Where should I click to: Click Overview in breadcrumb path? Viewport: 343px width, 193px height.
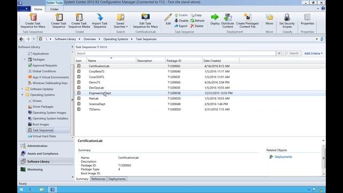90,39
